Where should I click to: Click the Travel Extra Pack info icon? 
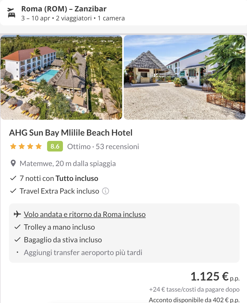point(106,191)
